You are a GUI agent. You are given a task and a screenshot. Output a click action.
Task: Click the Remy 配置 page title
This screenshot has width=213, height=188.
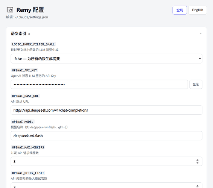[x=30, y=10]
